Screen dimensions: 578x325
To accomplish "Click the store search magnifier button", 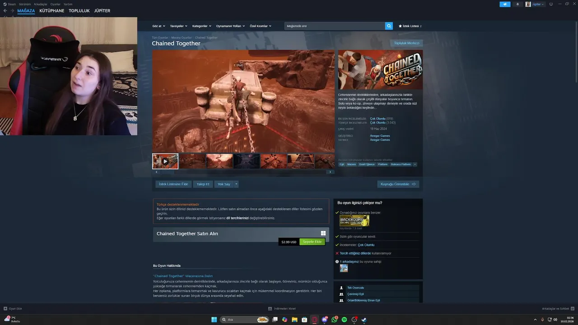I will tap(389, 26).
